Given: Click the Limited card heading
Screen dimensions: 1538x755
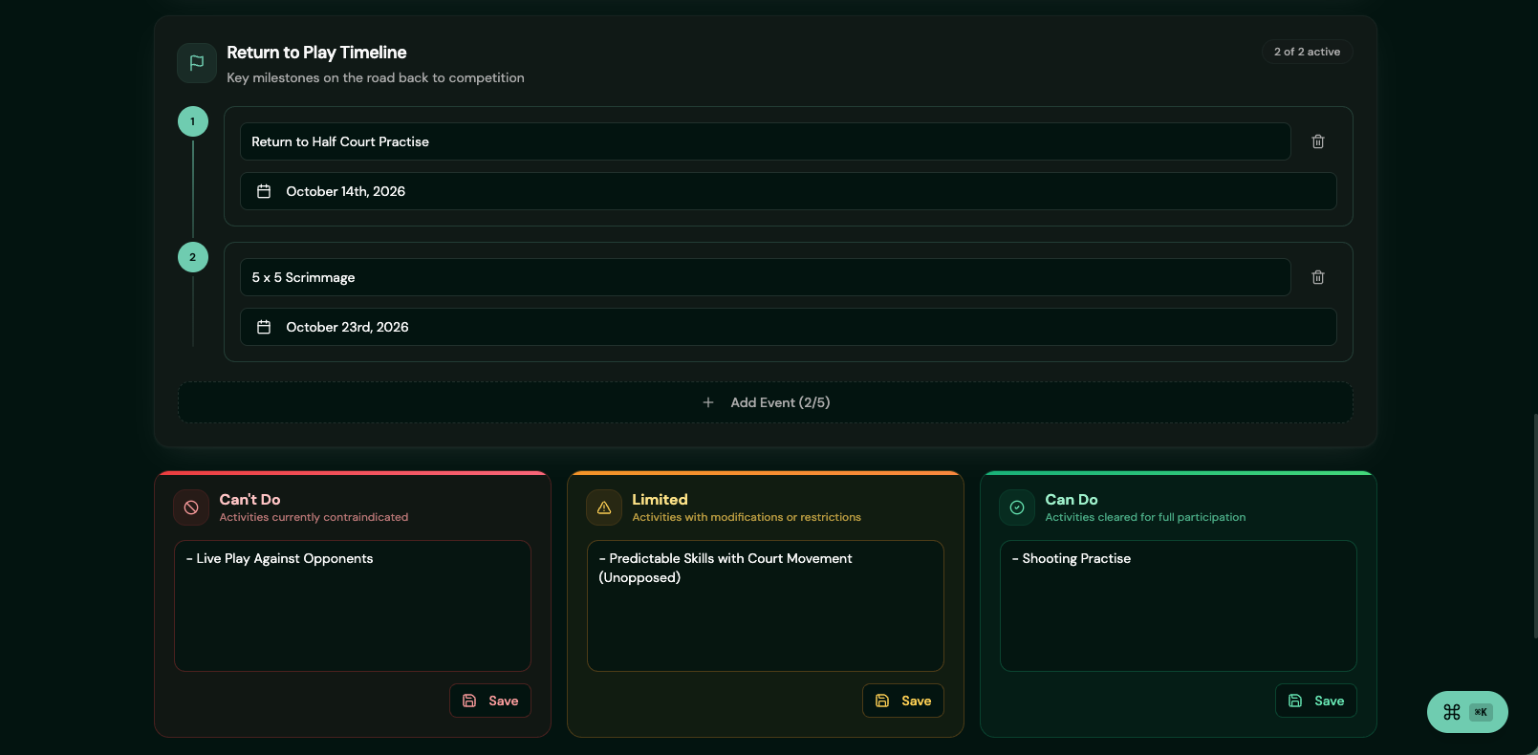Looking at the screenshot, I should [660, 500].
